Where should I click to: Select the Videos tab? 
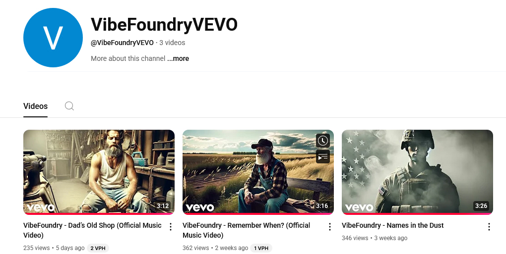(x=36, y=106)
